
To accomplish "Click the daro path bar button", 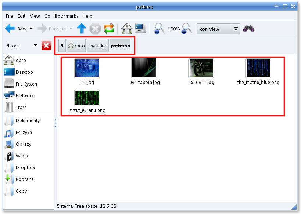I will click(x=77, y=46).
